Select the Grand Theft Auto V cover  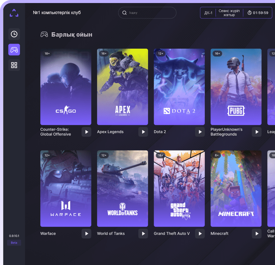(x=179, y=188)
